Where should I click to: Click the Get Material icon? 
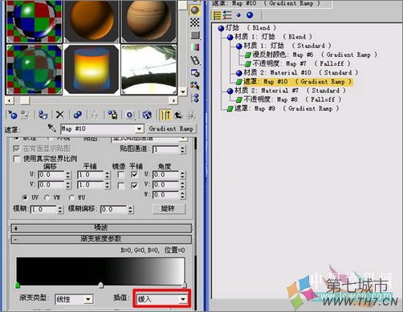(x=12, y=115)
